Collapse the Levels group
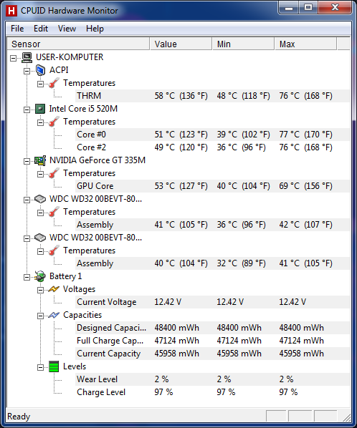Viewport: 357px width, 428px height. point(40,367)
